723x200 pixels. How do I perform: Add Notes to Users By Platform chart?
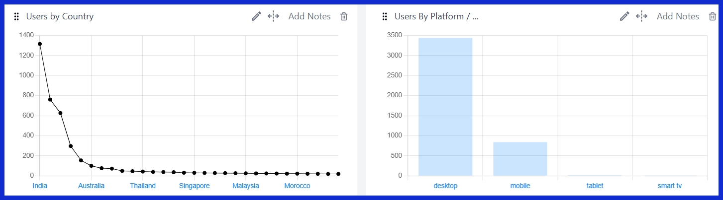[678, 16]
